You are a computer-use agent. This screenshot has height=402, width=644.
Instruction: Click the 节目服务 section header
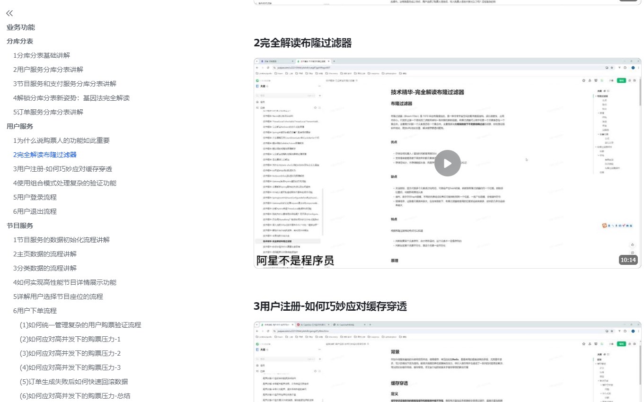pos(20,226)
